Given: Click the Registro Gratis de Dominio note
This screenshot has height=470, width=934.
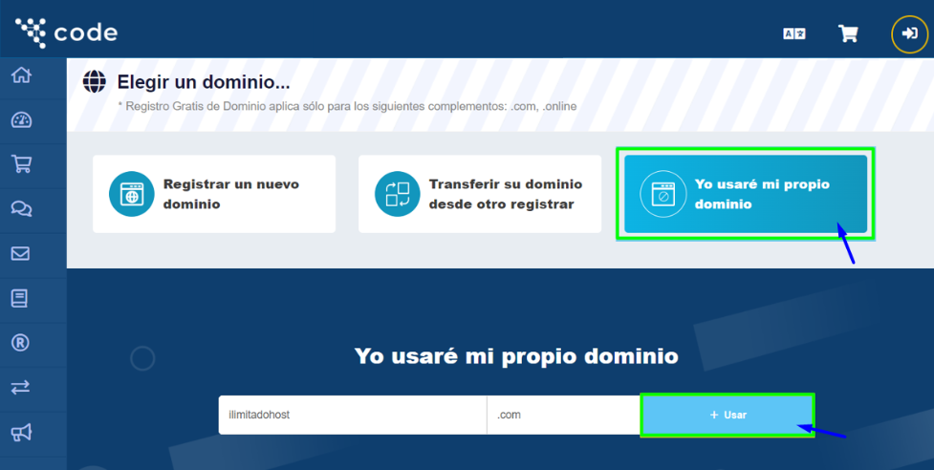Looking at the screenshot, I should (x=347, y=106).
